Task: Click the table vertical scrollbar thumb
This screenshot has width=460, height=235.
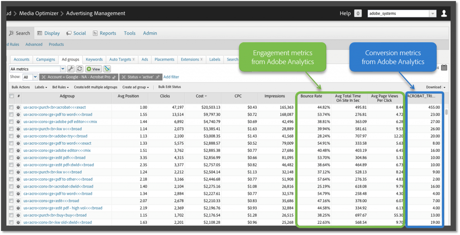Action: [447, 112]
